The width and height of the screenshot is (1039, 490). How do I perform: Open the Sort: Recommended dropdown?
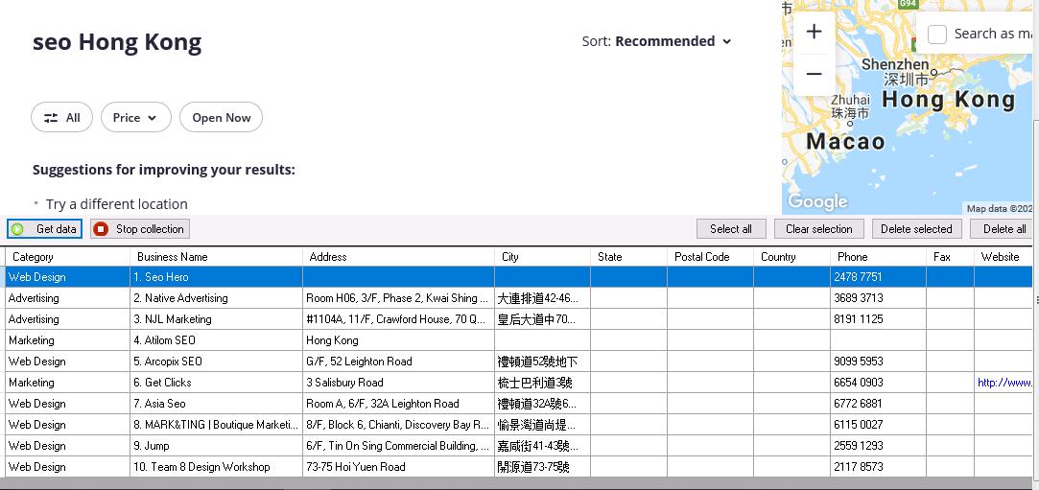point(656,41)
